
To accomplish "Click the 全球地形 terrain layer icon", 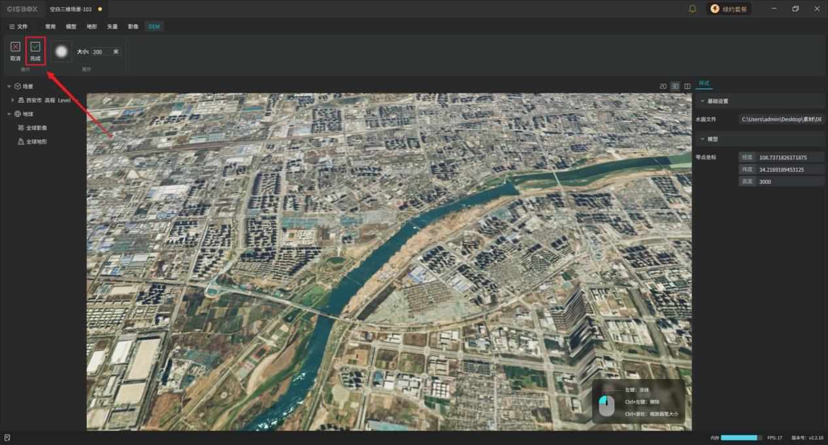I will [21, 142].
